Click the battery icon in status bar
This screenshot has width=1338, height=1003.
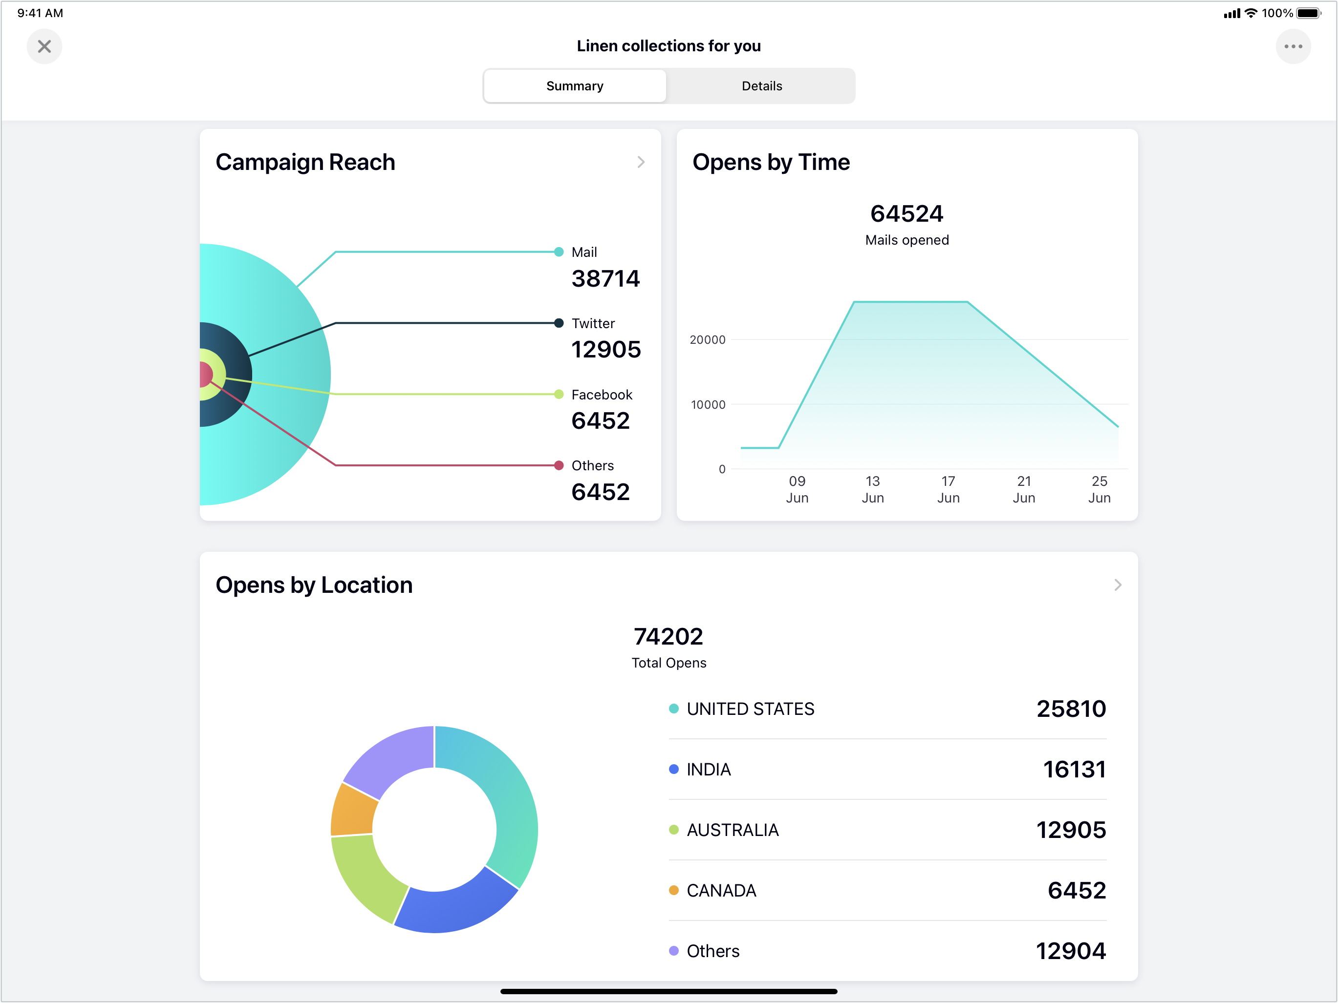pos(1308,13)
